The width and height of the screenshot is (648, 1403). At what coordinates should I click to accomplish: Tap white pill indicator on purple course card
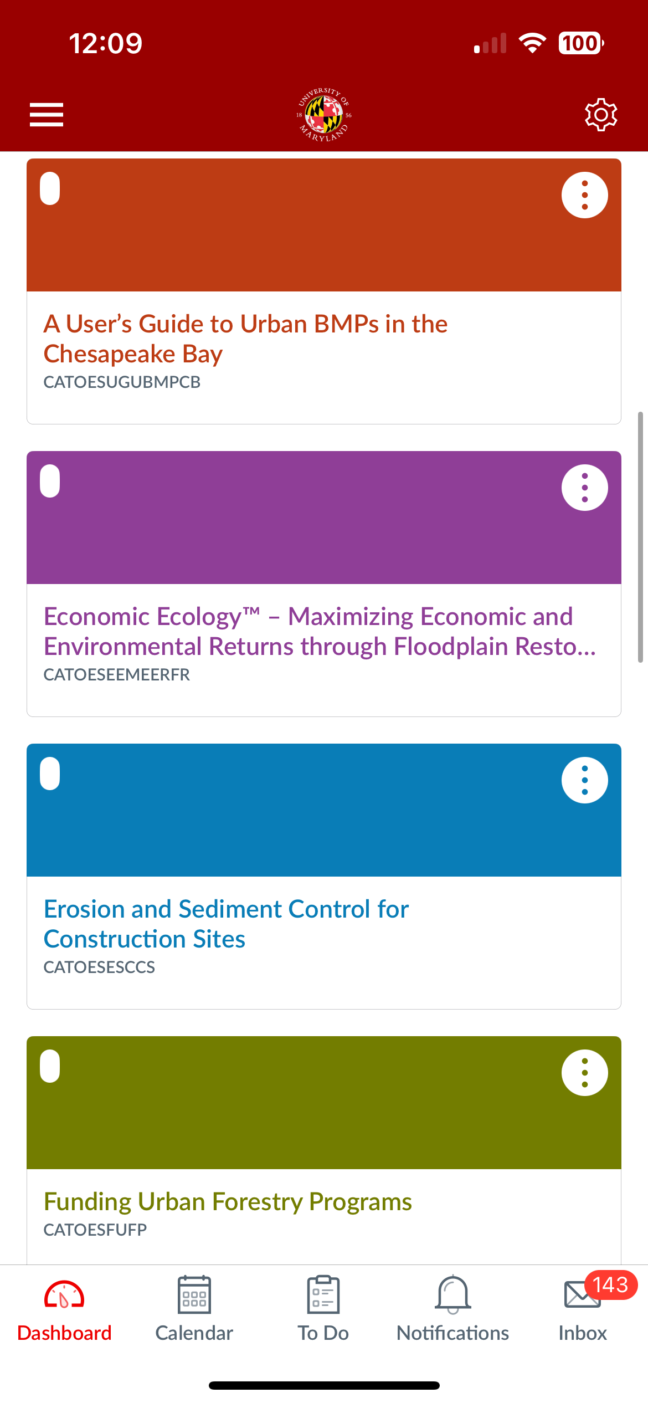(x=50, y=481)
